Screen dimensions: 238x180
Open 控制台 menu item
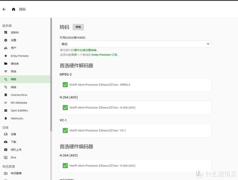[25, 32]
